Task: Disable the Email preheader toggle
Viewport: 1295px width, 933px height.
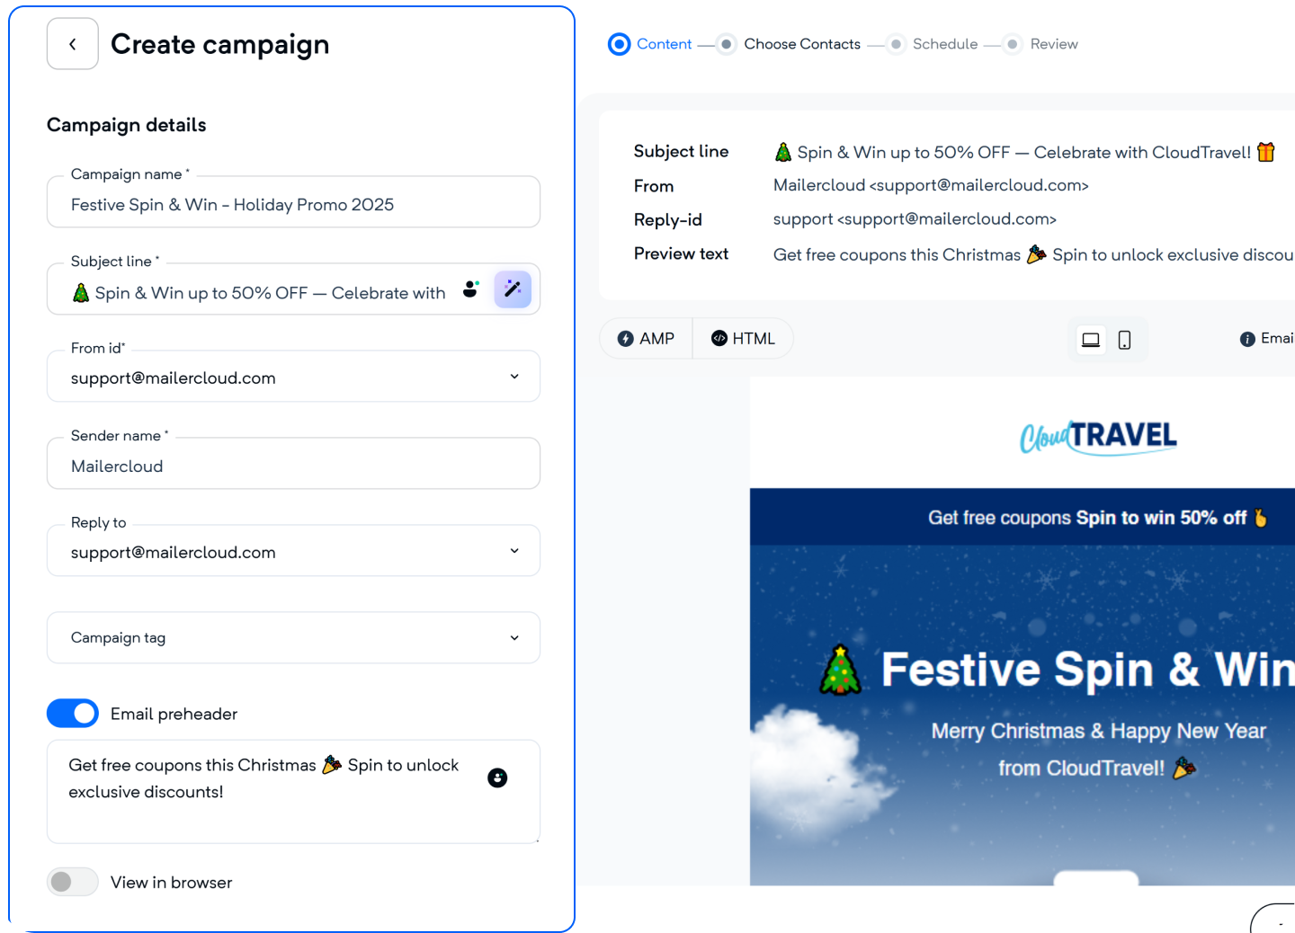Action: (73, 714)
